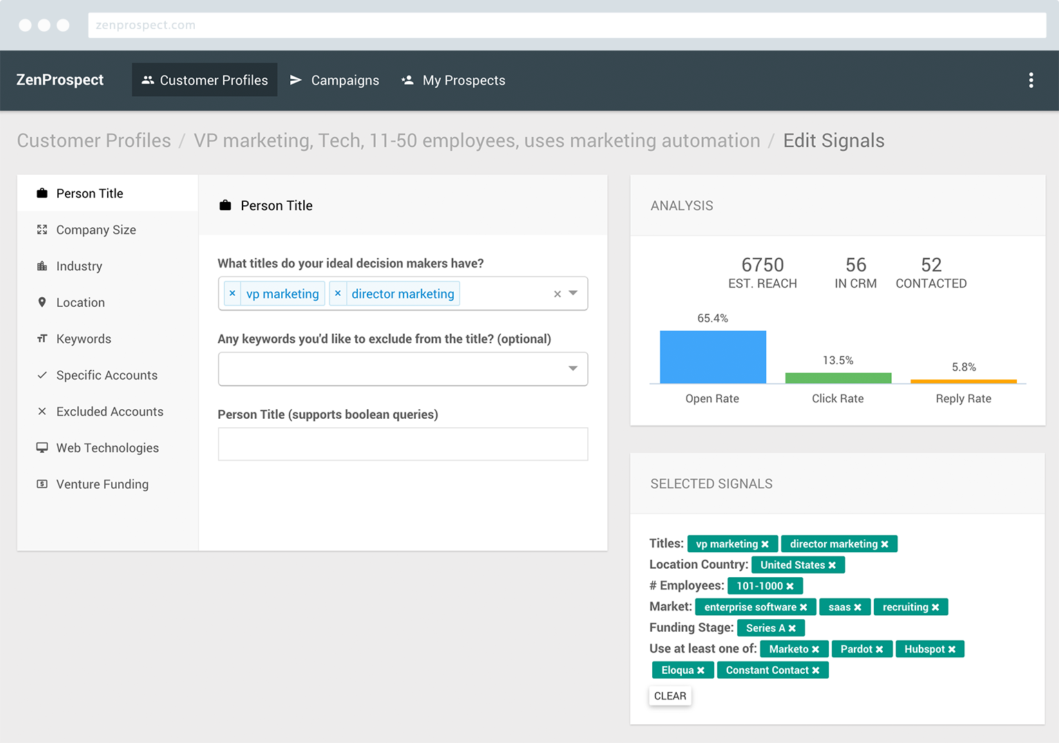Remove the saas market signal

pyautogui.click(x=858, y=608)
